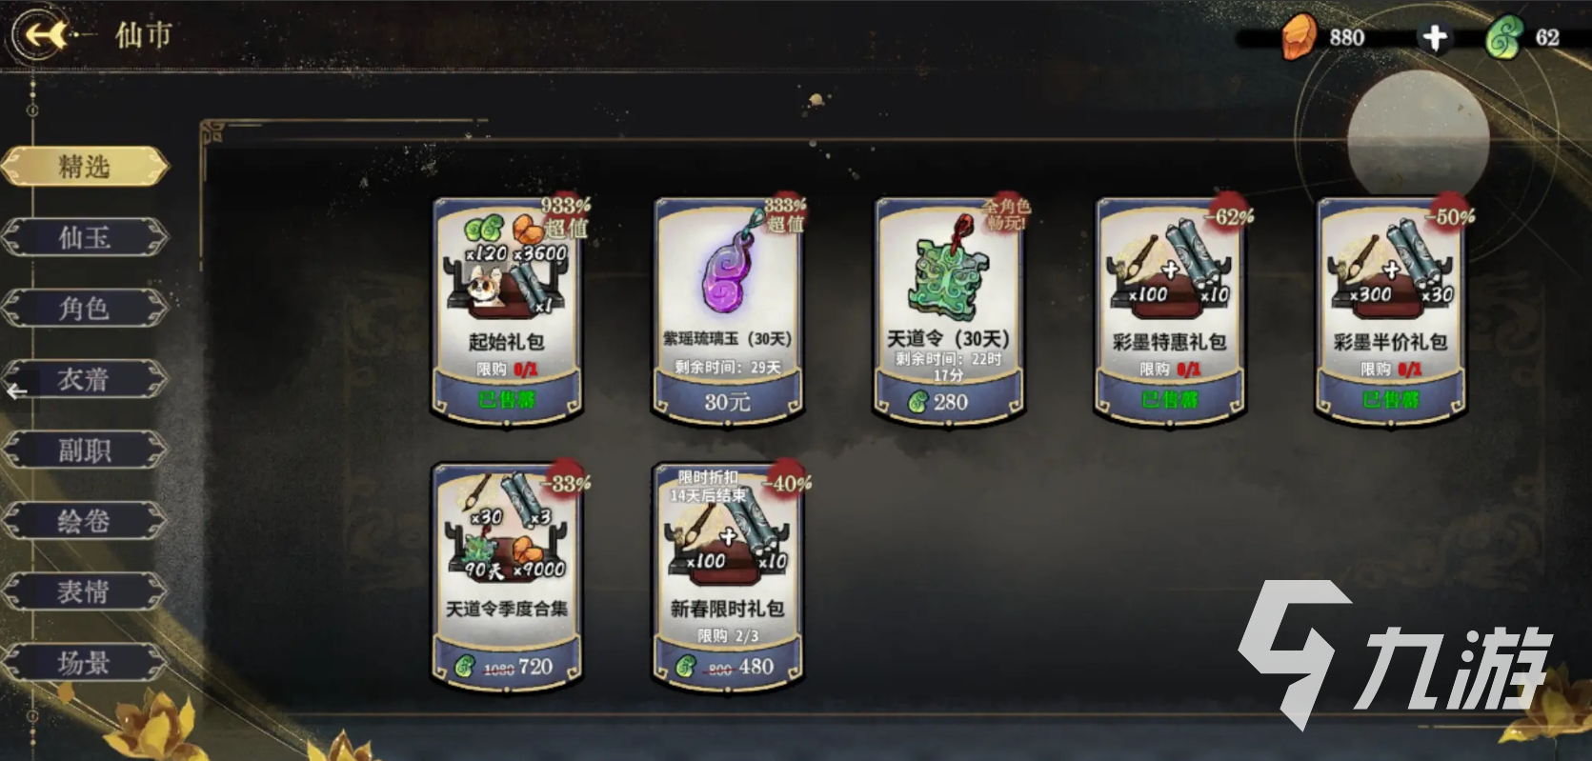Open the 表情 tab

click(x=85, y=591)
